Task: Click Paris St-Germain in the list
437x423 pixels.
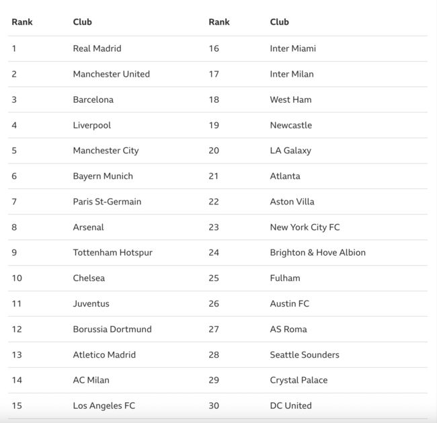Action: [x=107, y=202]
